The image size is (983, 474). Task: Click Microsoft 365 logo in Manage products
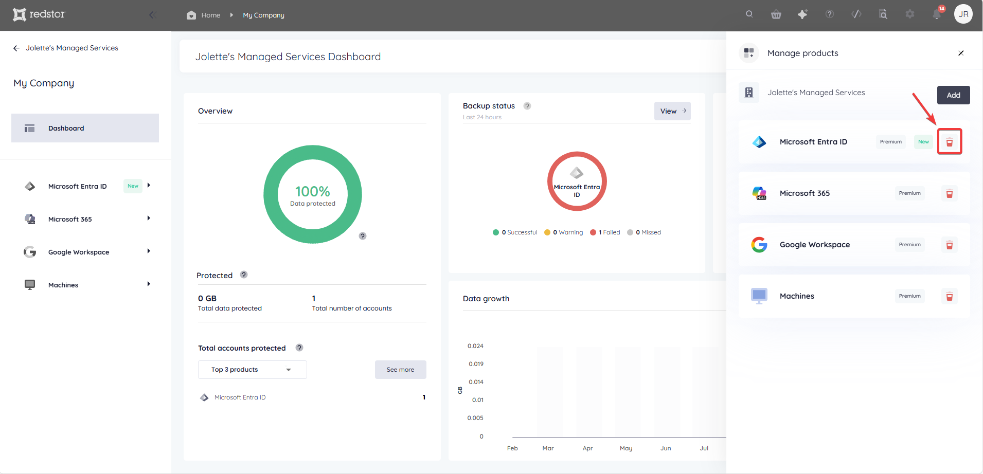pyautogui.click(x=759, y=193)
